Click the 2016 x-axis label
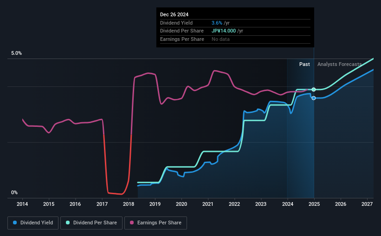The height and width of the screenshot is (236, 381). (x=75, y=204)
